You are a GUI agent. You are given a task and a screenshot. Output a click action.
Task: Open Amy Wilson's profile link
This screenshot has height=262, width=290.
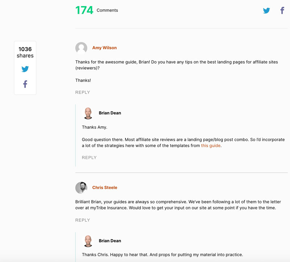click(105, 48)
